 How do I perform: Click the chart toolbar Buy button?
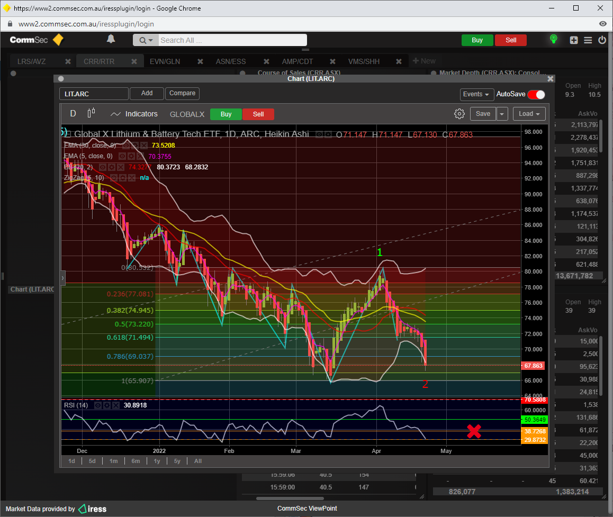[226, 114]
